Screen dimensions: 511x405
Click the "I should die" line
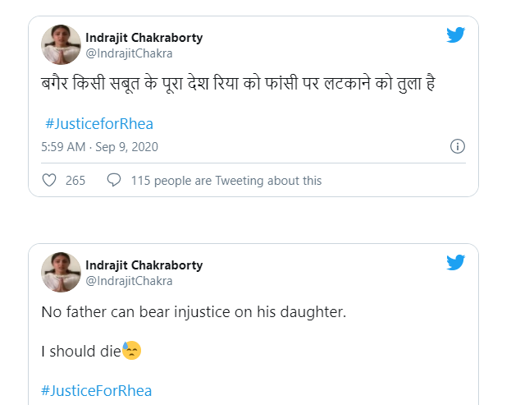81,352
